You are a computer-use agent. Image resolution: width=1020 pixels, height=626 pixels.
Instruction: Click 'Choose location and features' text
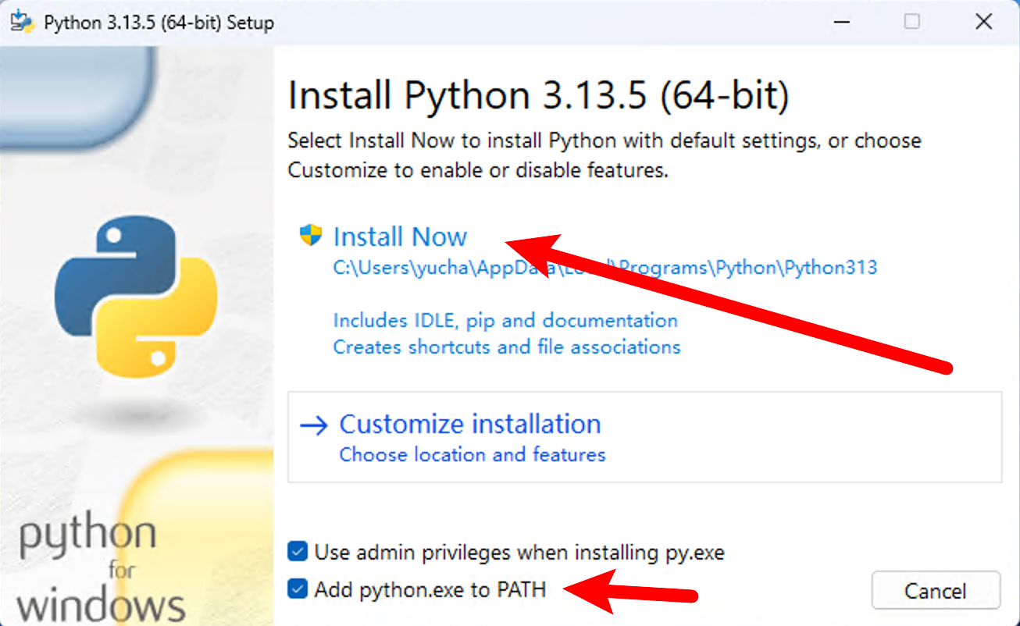(473, 454)
